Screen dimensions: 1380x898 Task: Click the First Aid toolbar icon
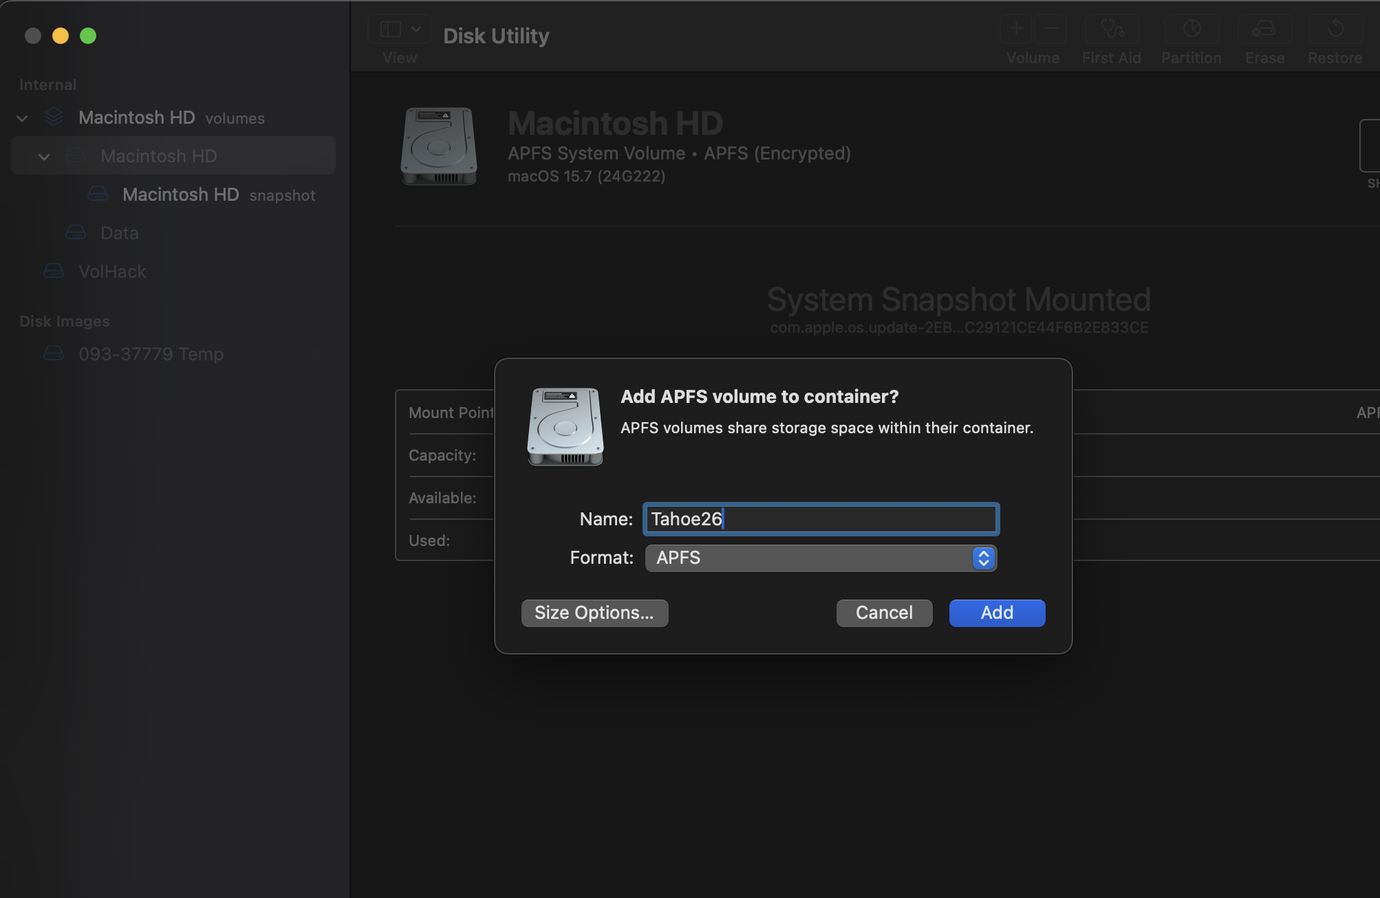(1112, 29)
